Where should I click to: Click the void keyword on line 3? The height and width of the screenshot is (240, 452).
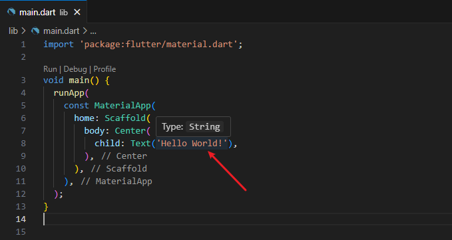click(53, 80)
